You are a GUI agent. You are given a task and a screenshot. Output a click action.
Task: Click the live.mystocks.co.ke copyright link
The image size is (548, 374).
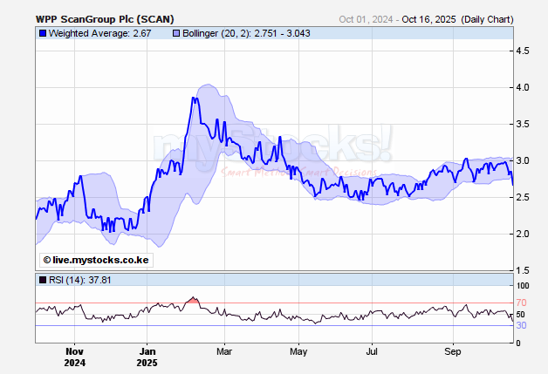pyautogui.click(x=96, y=260)
